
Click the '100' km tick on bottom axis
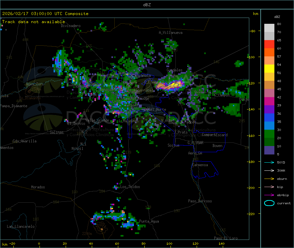(169, 243)
